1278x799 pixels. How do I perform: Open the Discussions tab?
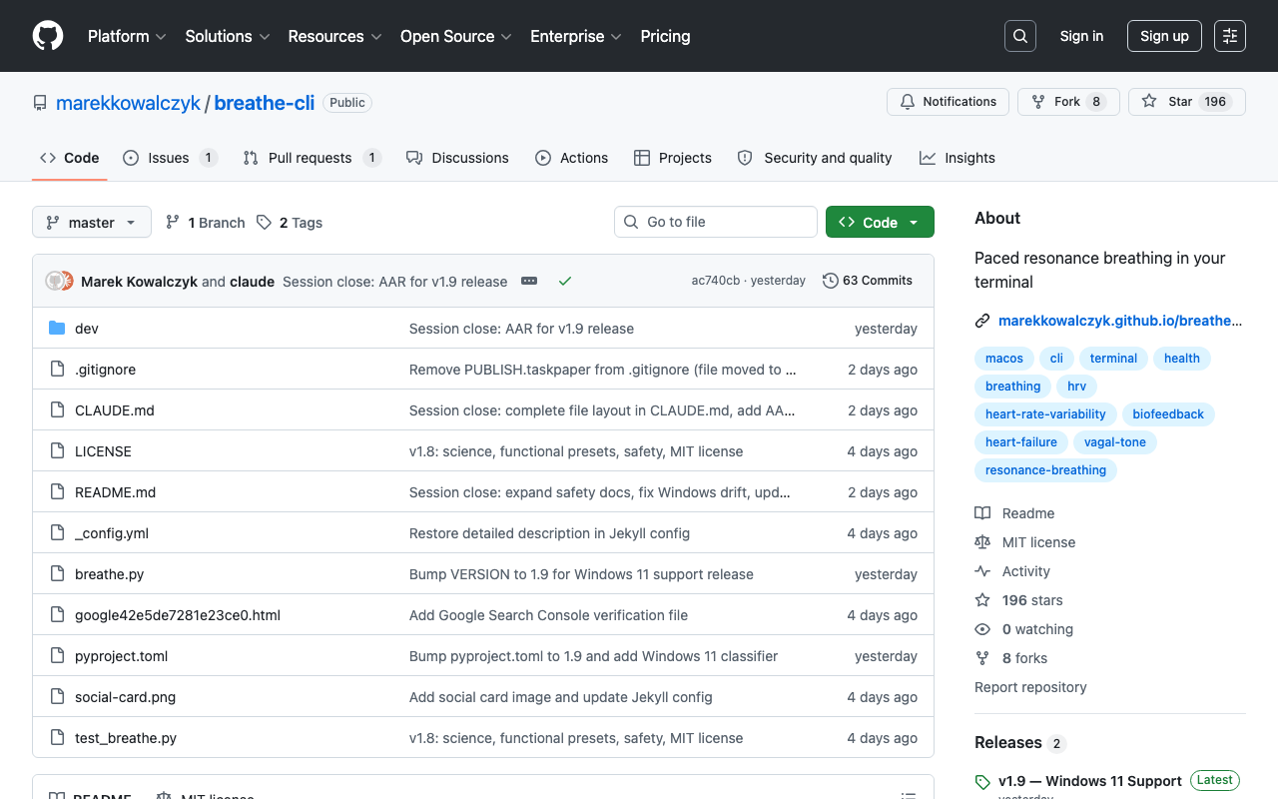point(457,158)
